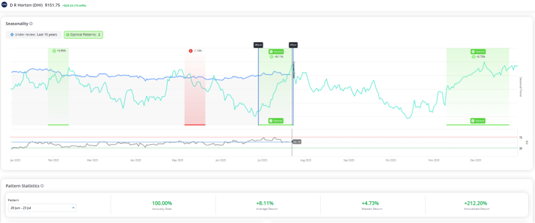Click the Pattern dropdown arrow
This screenshot has height=223, width=535.
click(x=73, y=208)
